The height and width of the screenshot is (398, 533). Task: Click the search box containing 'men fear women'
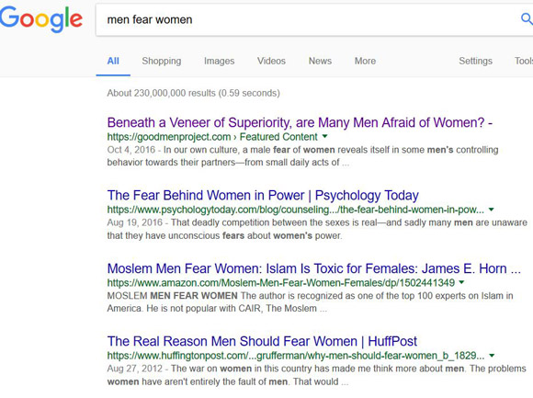pos(314,19)
